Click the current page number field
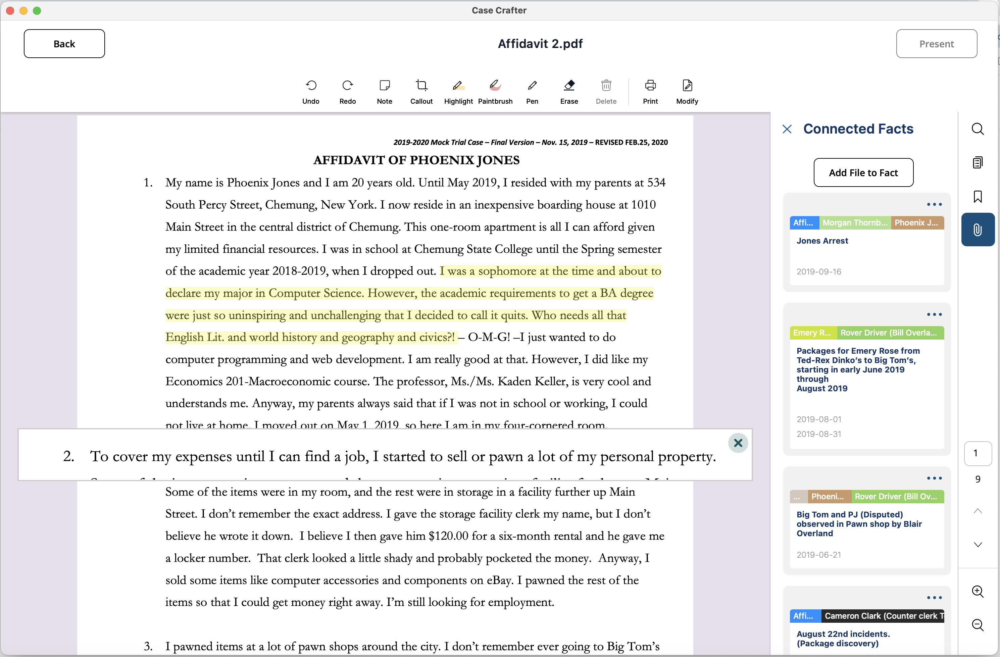Viewport: 1000px width, 657px height. click(977, 453)
